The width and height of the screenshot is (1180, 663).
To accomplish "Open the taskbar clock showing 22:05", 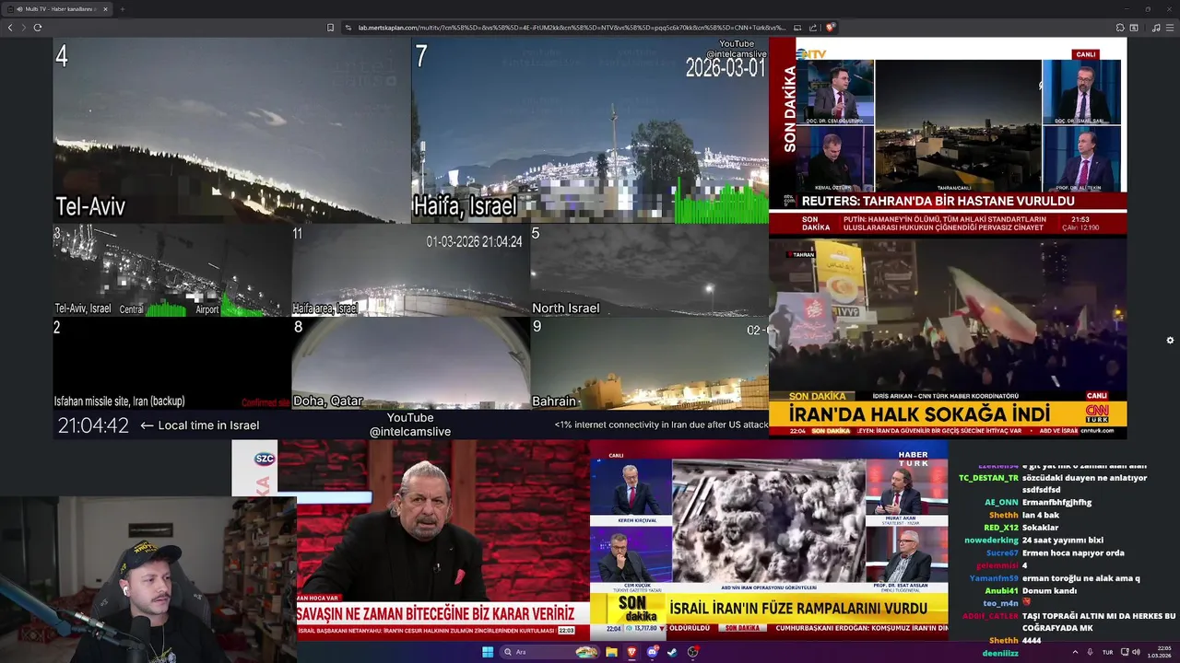I will [x=1160, y=652].
